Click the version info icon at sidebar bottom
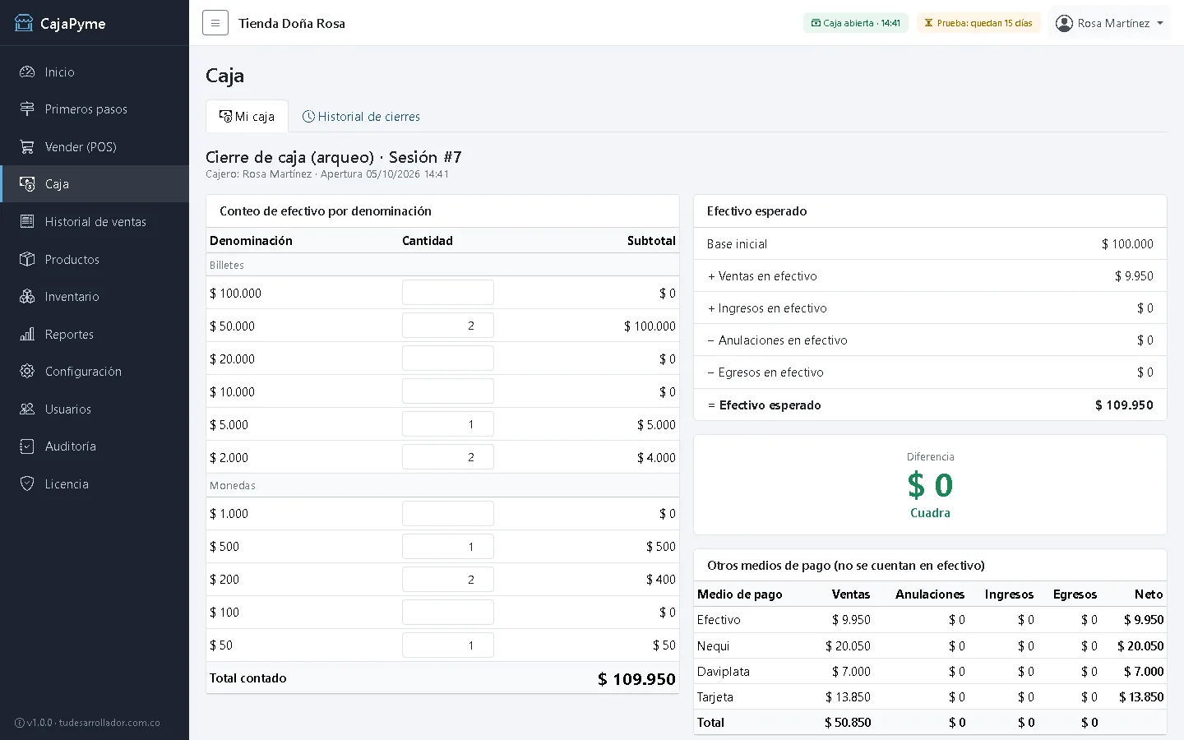Image resolution: width=1184 pixels, height=740 pixels. 20,723
